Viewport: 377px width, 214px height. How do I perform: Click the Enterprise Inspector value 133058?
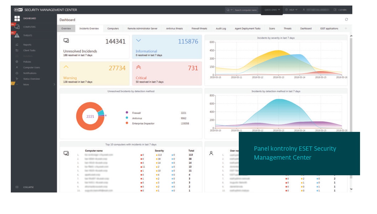tap(185, 124)
